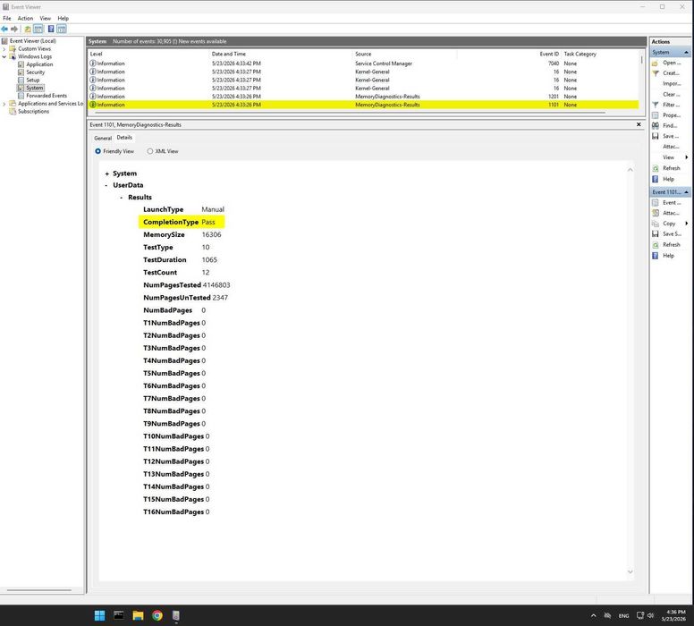
Task: Close the Event 1101 preview pane
Action: coord(639,124)
